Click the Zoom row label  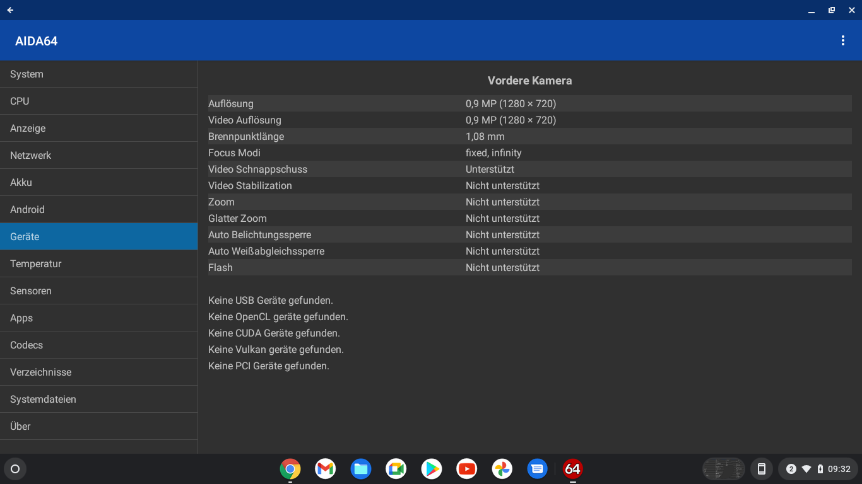[x=221, y=202]
